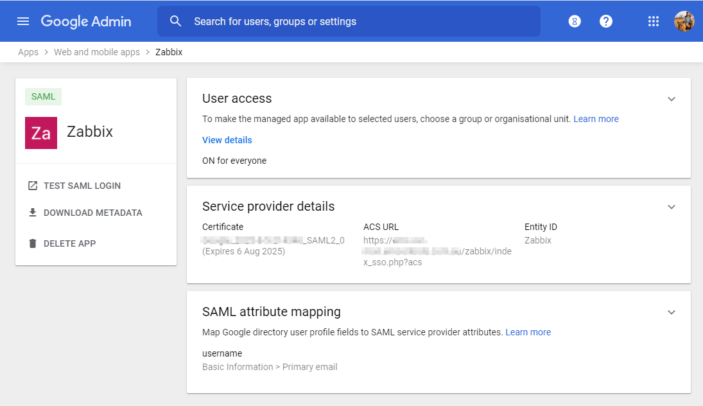This screenshot has width=703, height=406.
Task: Collapse the User access section
Action: point(672,99)
